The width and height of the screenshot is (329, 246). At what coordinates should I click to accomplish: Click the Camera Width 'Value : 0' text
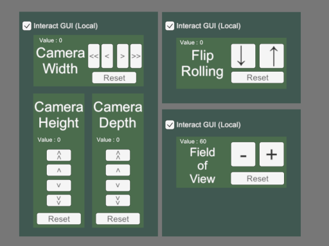click(x=51, y=40)
